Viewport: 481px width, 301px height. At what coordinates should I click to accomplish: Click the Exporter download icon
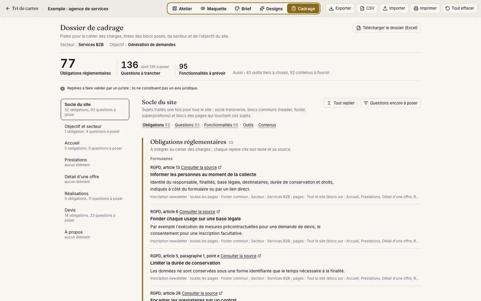coord(331,8)
